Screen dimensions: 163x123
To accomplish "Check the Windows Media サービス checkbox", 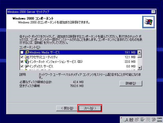I will (22, 52).
